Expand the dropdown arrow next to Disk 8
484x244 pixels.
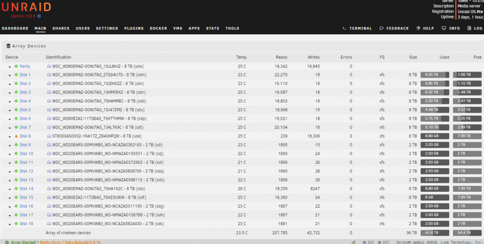click(10, 136)
